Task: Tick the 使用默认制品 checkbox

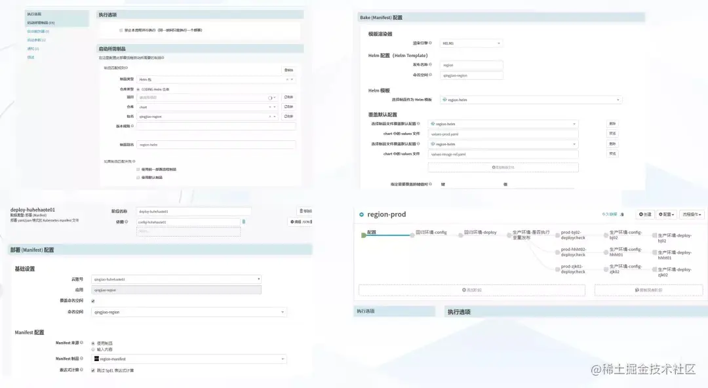Action: (138, 178)
